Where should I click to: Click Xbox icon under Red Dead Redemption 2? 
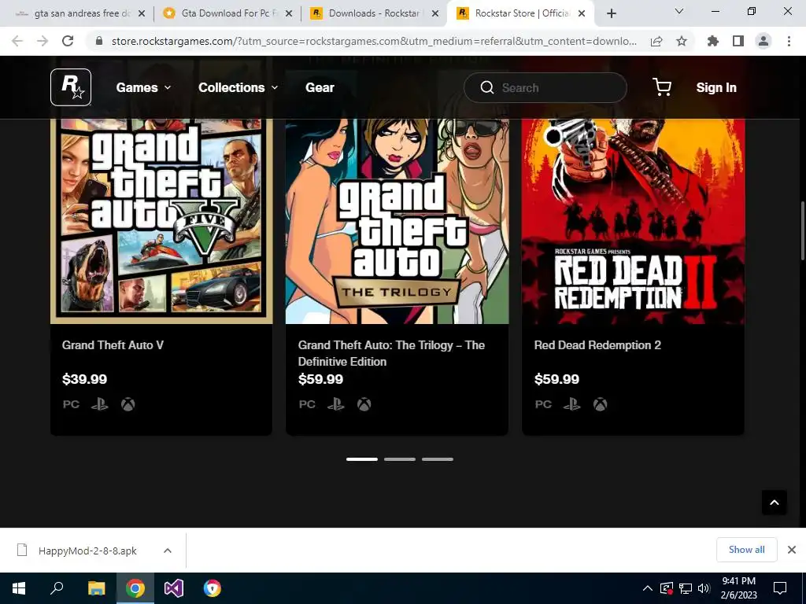point(600,404)
